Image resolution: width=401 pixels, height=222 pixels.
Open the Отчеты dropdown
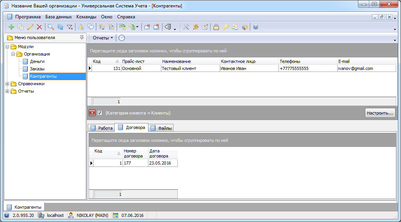103,38
